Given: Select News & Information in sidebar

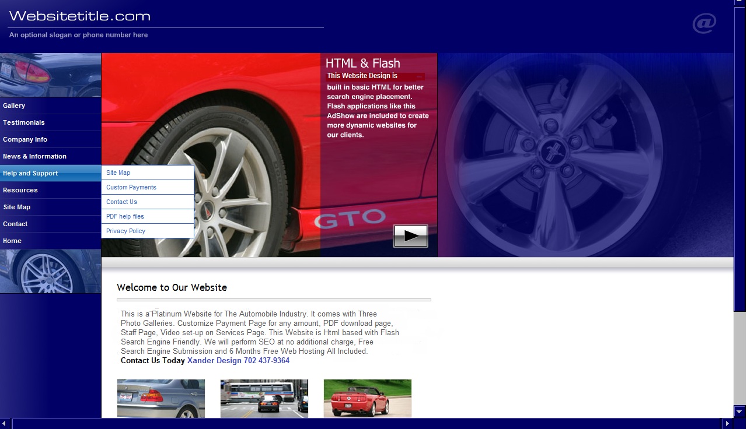Looking at the screenshot, I should 51,156.
